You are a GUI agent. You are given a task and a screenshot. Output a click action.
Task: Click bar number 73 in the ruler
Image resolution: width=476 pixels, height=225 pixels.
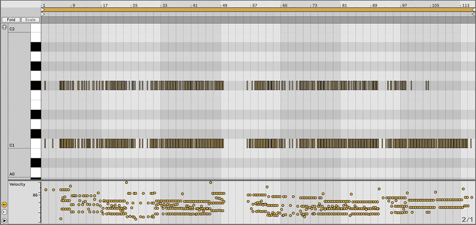pyautogui.click(x=314, y=6)
